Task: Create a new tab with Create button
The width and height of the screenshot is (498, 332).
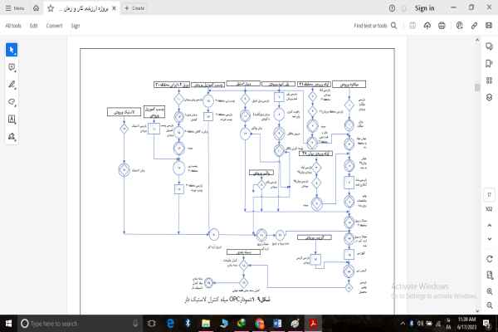Action: [134, 7]
